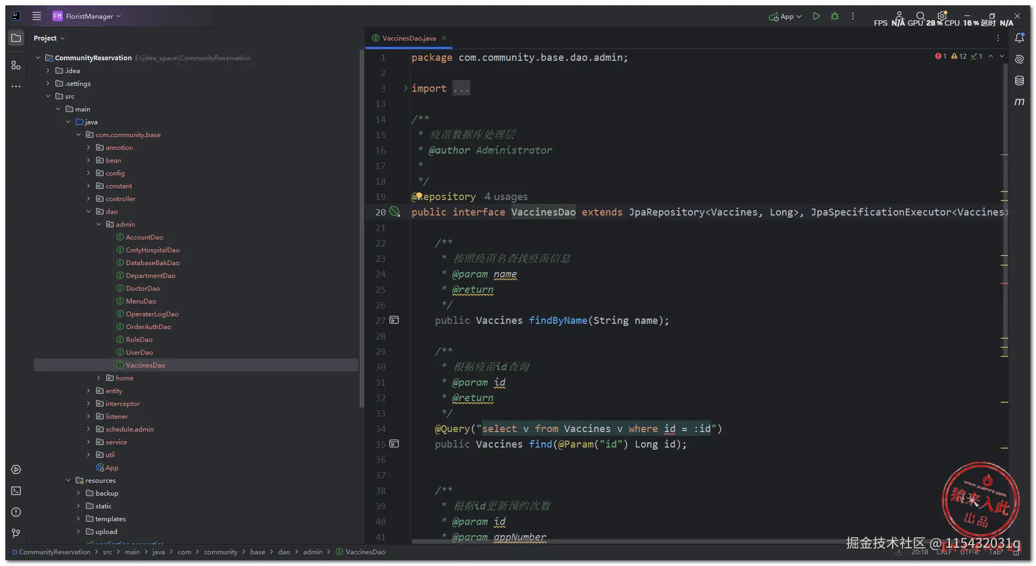
Task: Jump to previous highlighted error arrow
Action: pyautogui.click(x=991, y=56)
